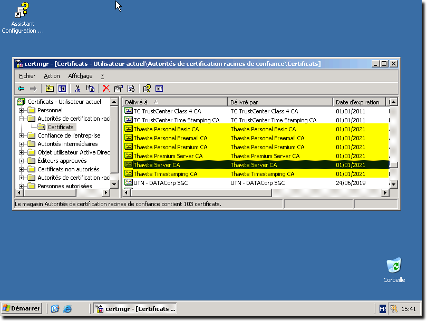427x321 pixels.
Task: Click the Copy toolbar icon
Action: point(90,89)
